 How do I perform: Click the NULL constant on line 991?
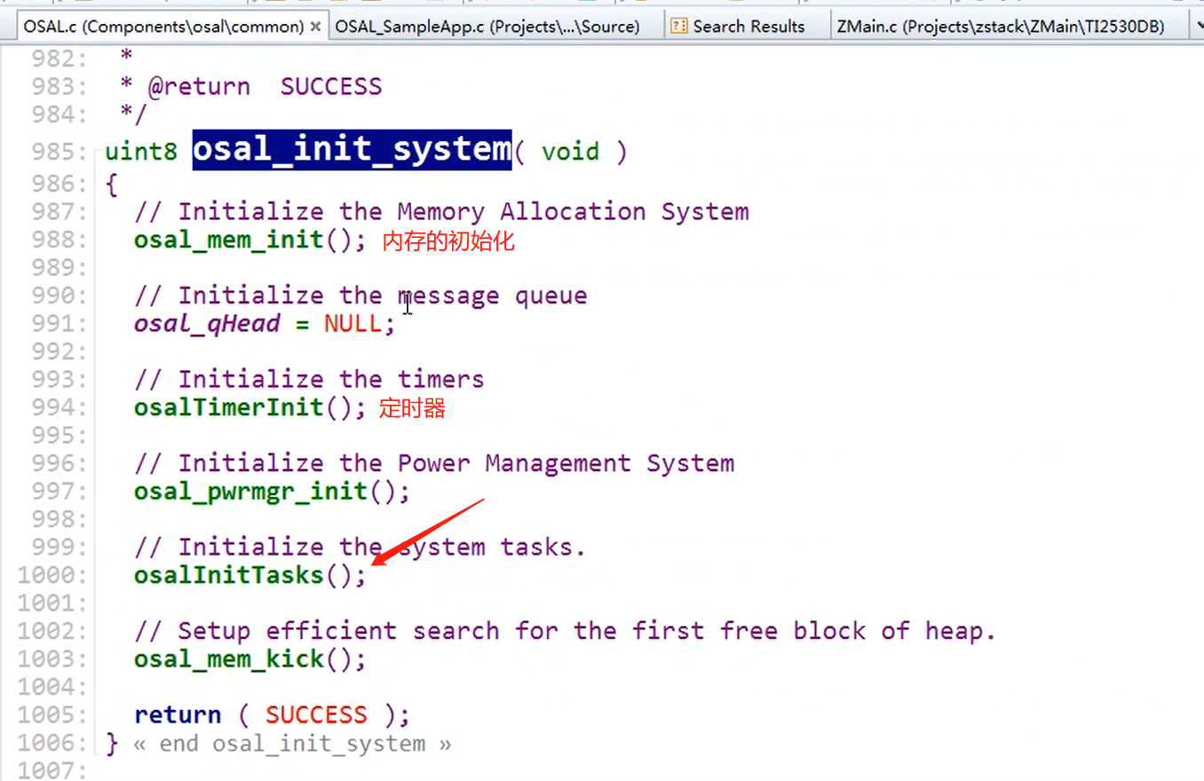[353, 324]
